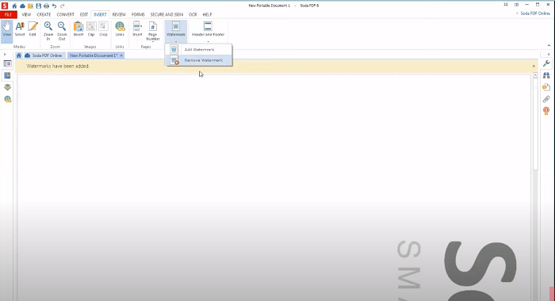Toggle fullscreen mode icon in title bar

(x=506, y=5)
